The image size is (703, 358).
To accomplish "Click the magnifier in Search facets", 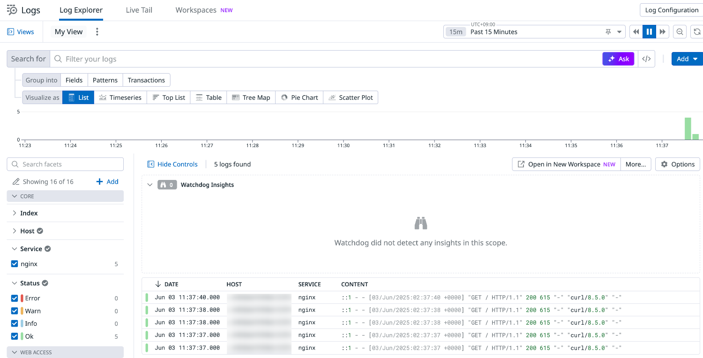I will [15, 164].
